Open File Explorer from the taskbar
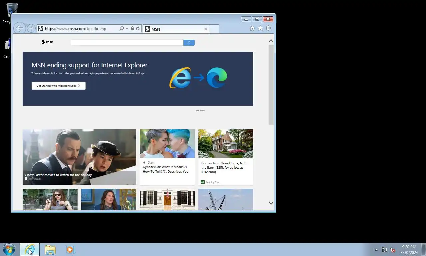The width and height of the screenshot is (426, 256). 50,249
